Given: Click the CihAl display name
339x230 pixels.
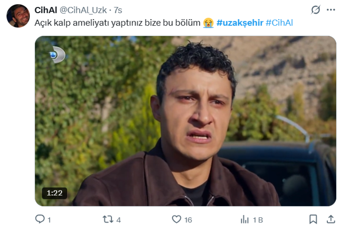Looking at the screenshot, I should point(46,10).
